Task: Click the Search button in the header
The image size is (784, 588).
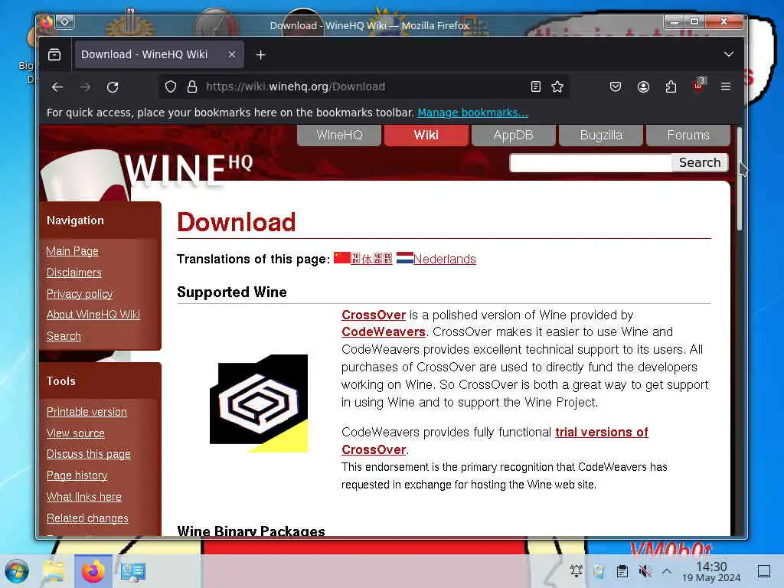Action: pyautogui.click(x=700, y=163)
